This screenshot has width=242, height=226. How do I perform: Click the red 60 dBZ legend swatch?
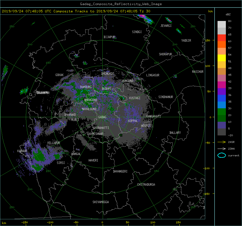click(222, 38)
